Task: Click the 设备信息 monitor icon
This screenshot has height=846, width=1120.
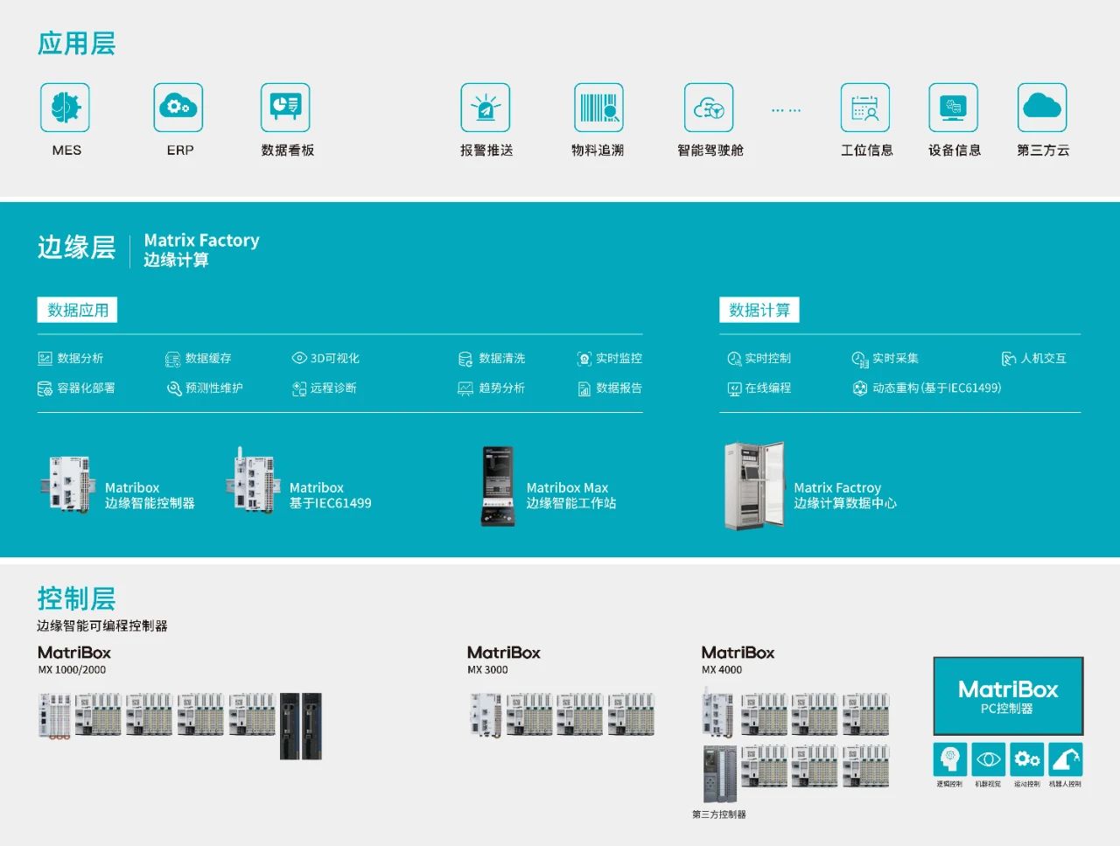Action: [954, 108]
